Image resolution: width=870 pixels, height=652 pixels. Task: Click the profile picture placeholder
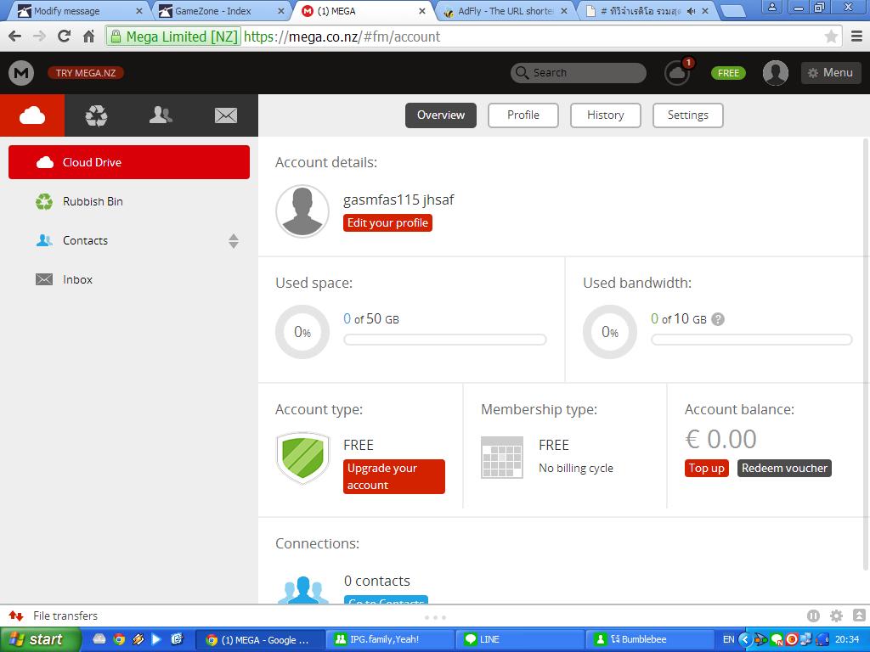click(x=302, y=211)
